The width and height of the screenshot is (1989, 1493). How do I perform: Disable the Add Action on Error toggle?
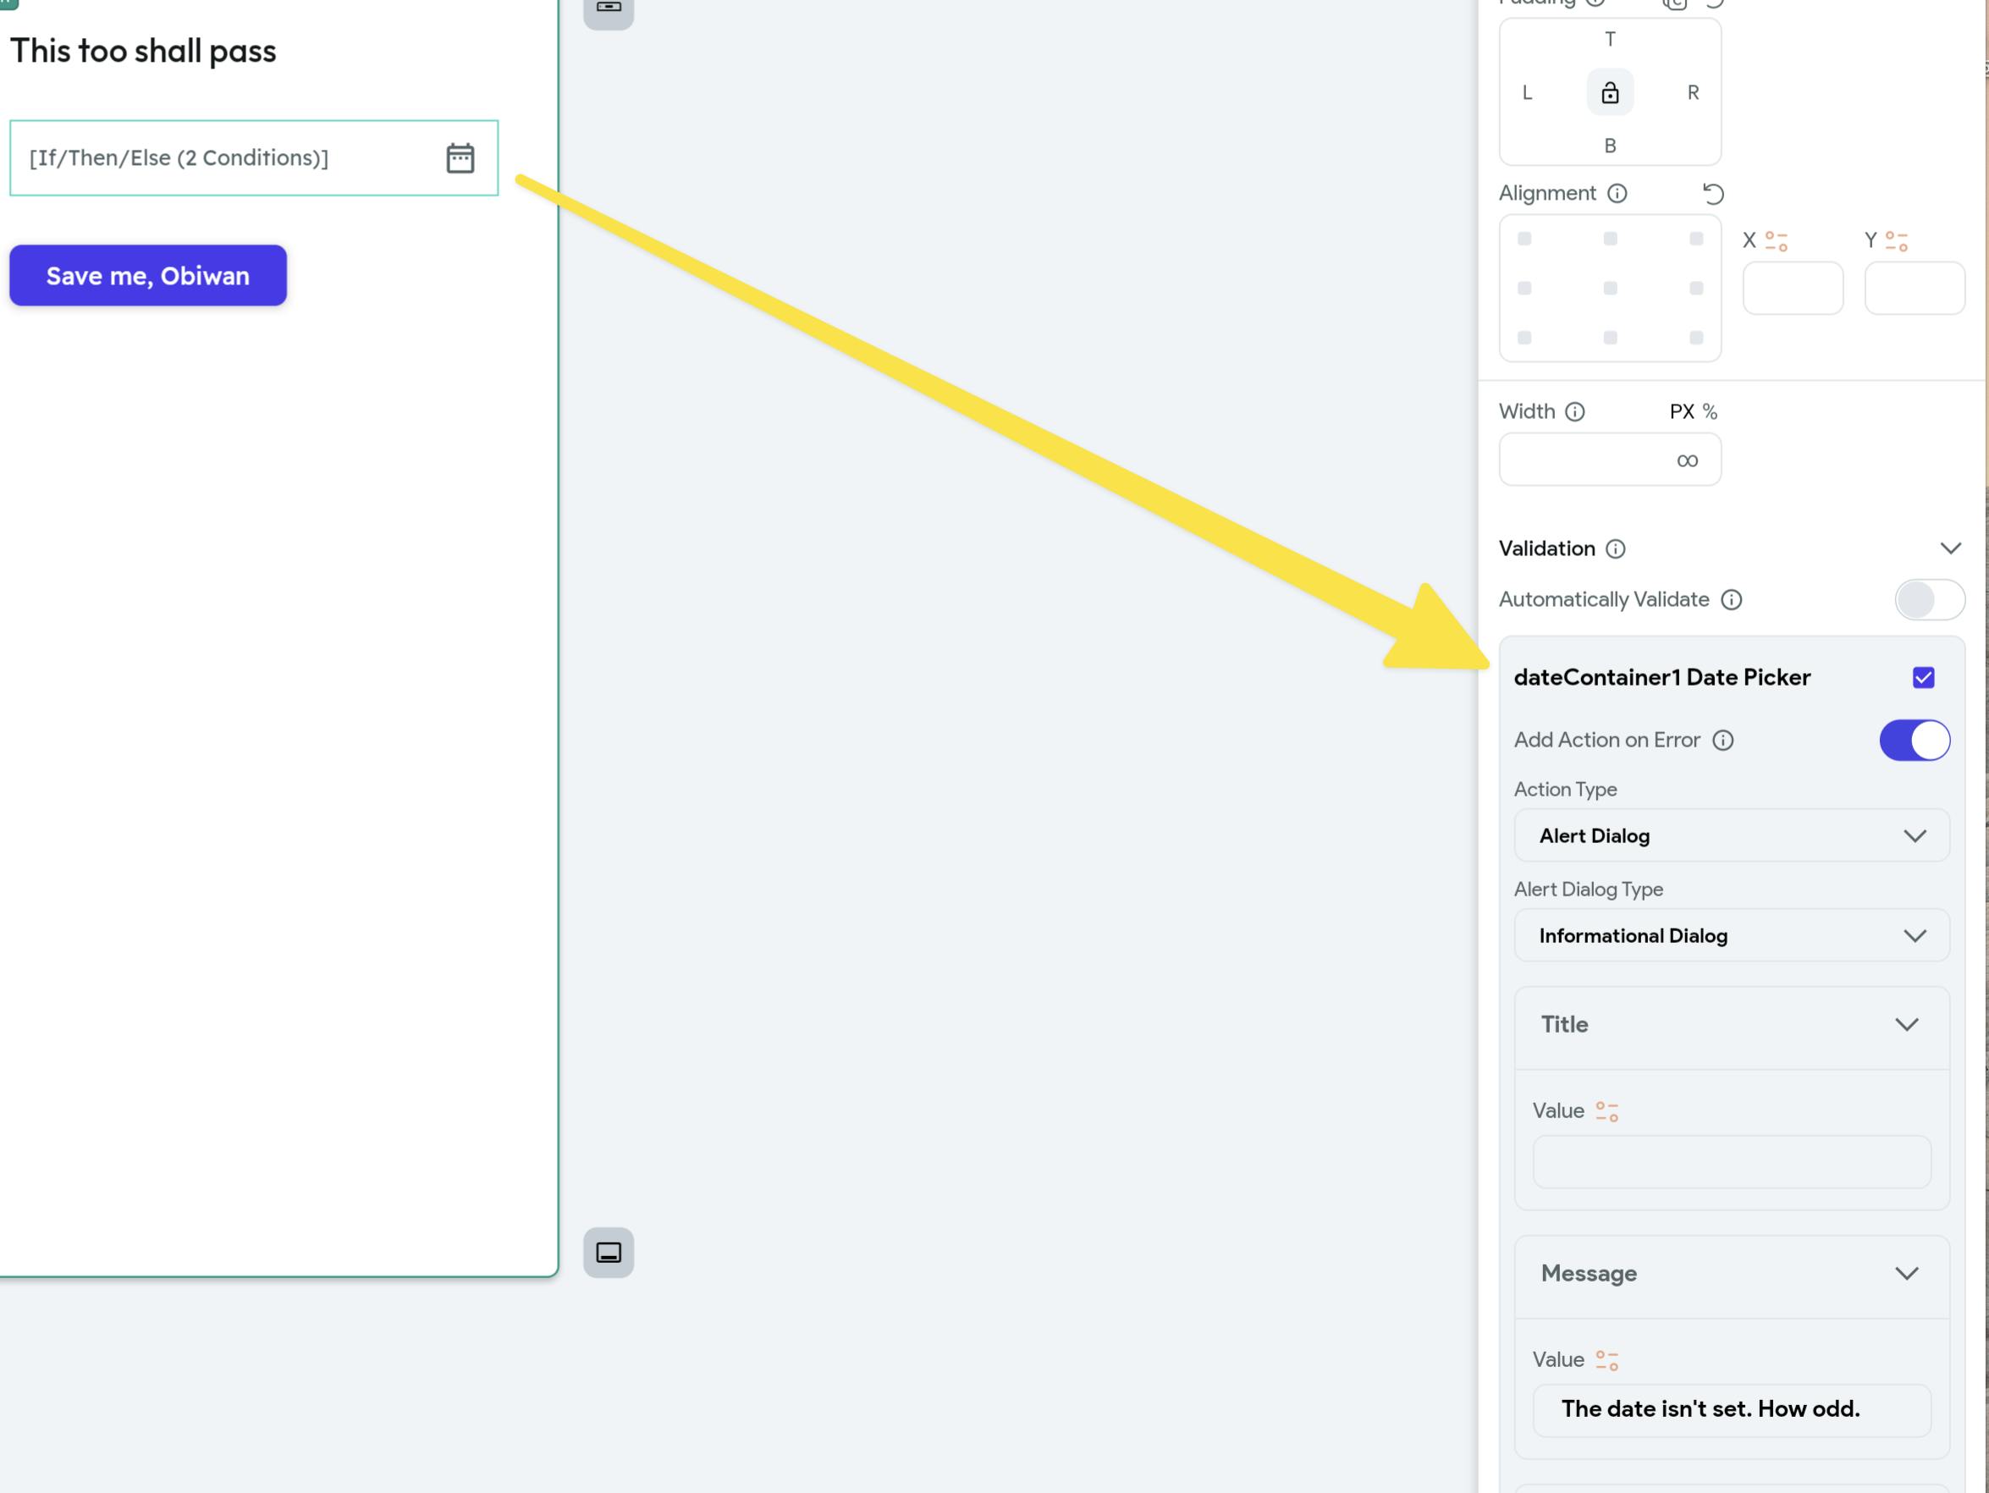tap(1915, 741)
